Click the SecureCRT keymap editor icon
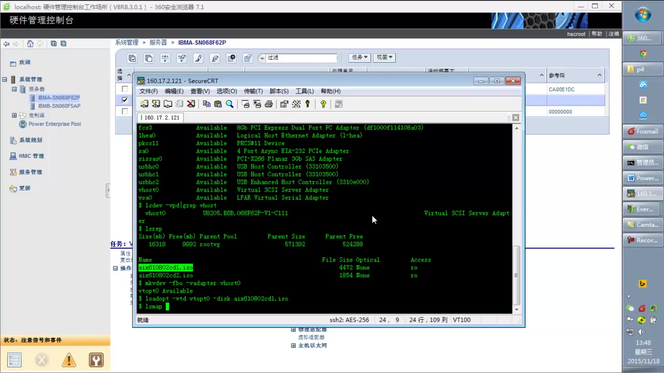 coord(296,104)
